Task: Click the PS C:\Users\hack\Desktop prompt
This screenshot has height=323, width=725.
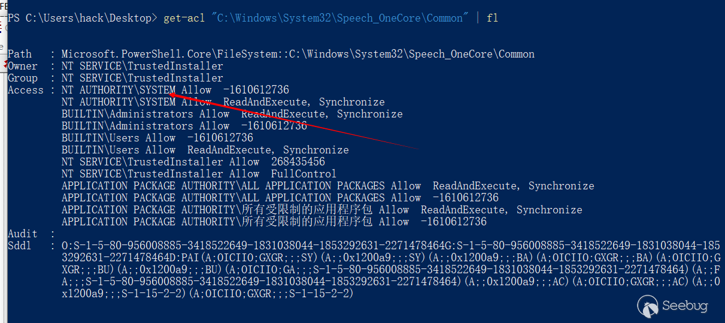Action: click(x=79, y=18)
